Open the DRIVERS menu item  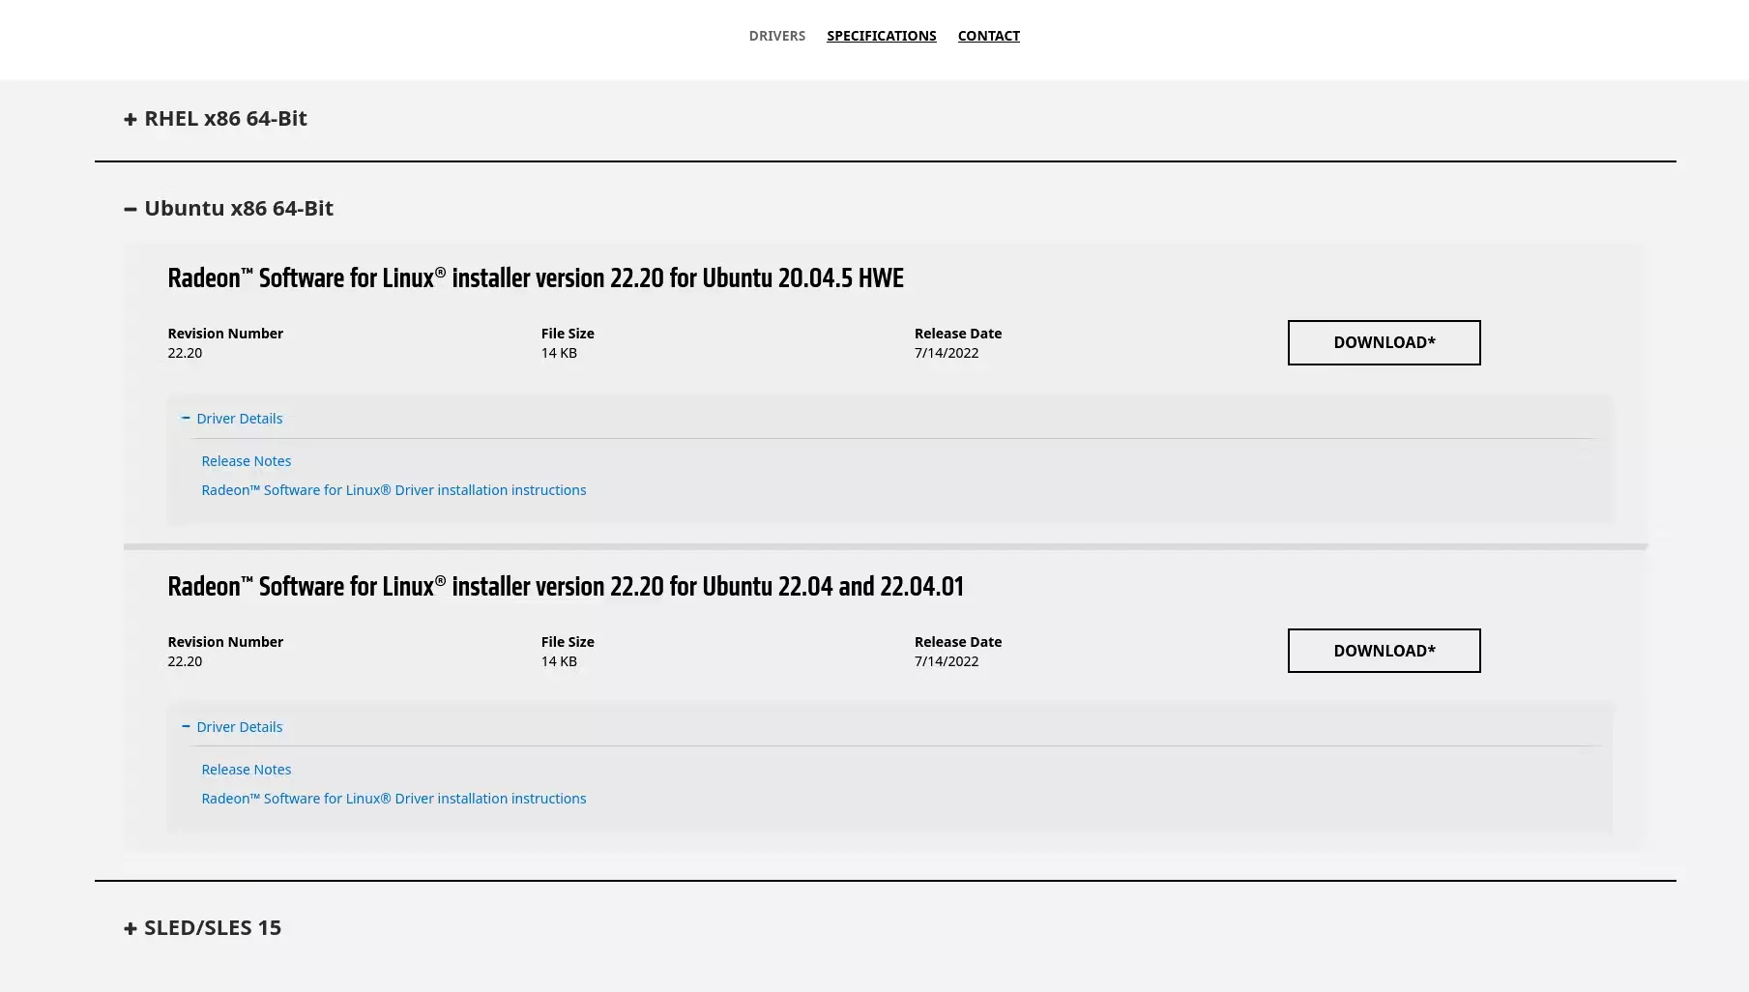(776, 36)
